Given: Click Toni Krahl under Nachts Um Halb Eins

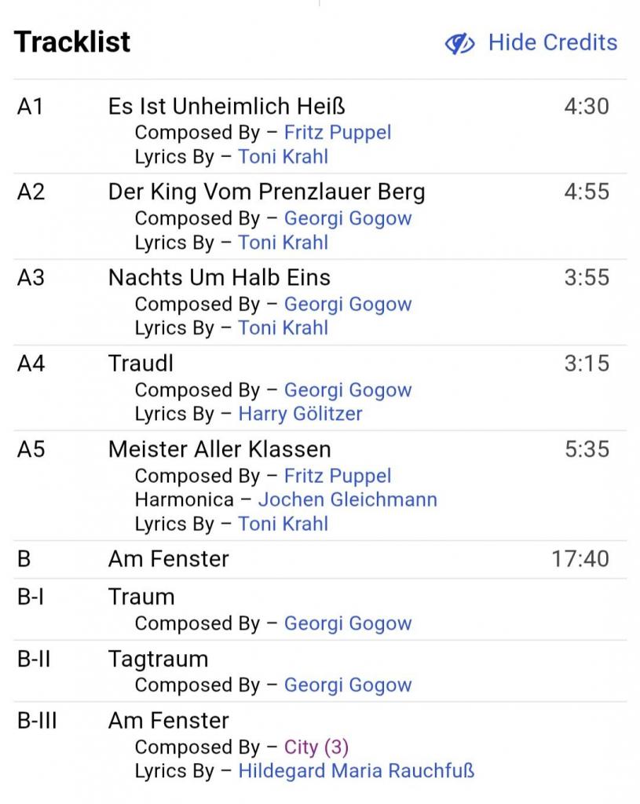Looking at the screenshot, I should (283, 328).
